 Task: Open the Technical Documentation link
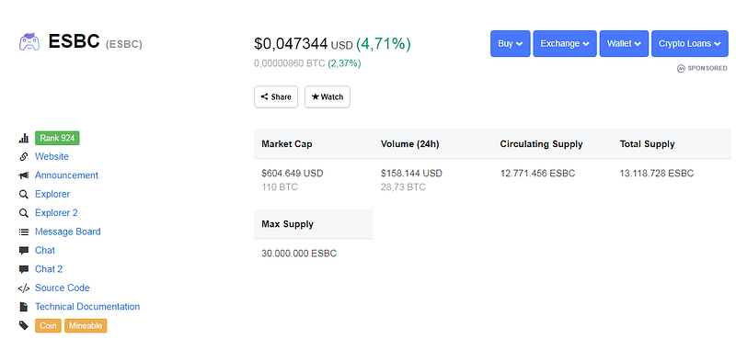[x=87, y=307]
